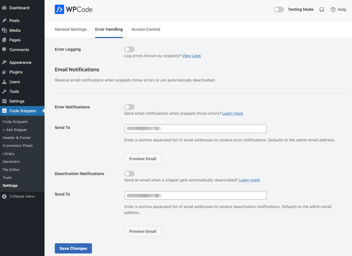
Task: Open the Dashboard icon in sidebar
Action: click(x=5, y=7)
